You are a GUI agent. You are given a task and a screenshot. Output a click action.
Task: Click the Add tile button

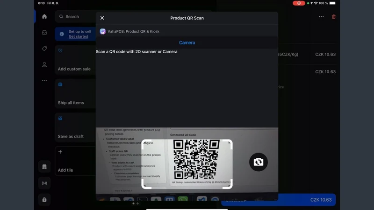[75, 161]
